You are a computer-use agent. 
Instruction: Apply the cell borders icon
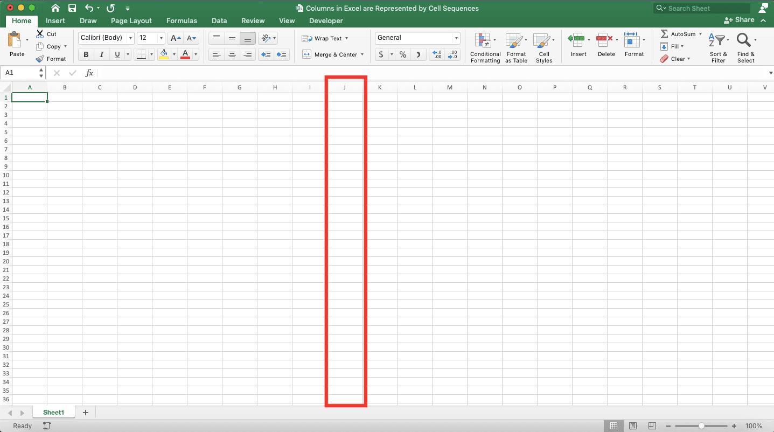tap(141, 54)
